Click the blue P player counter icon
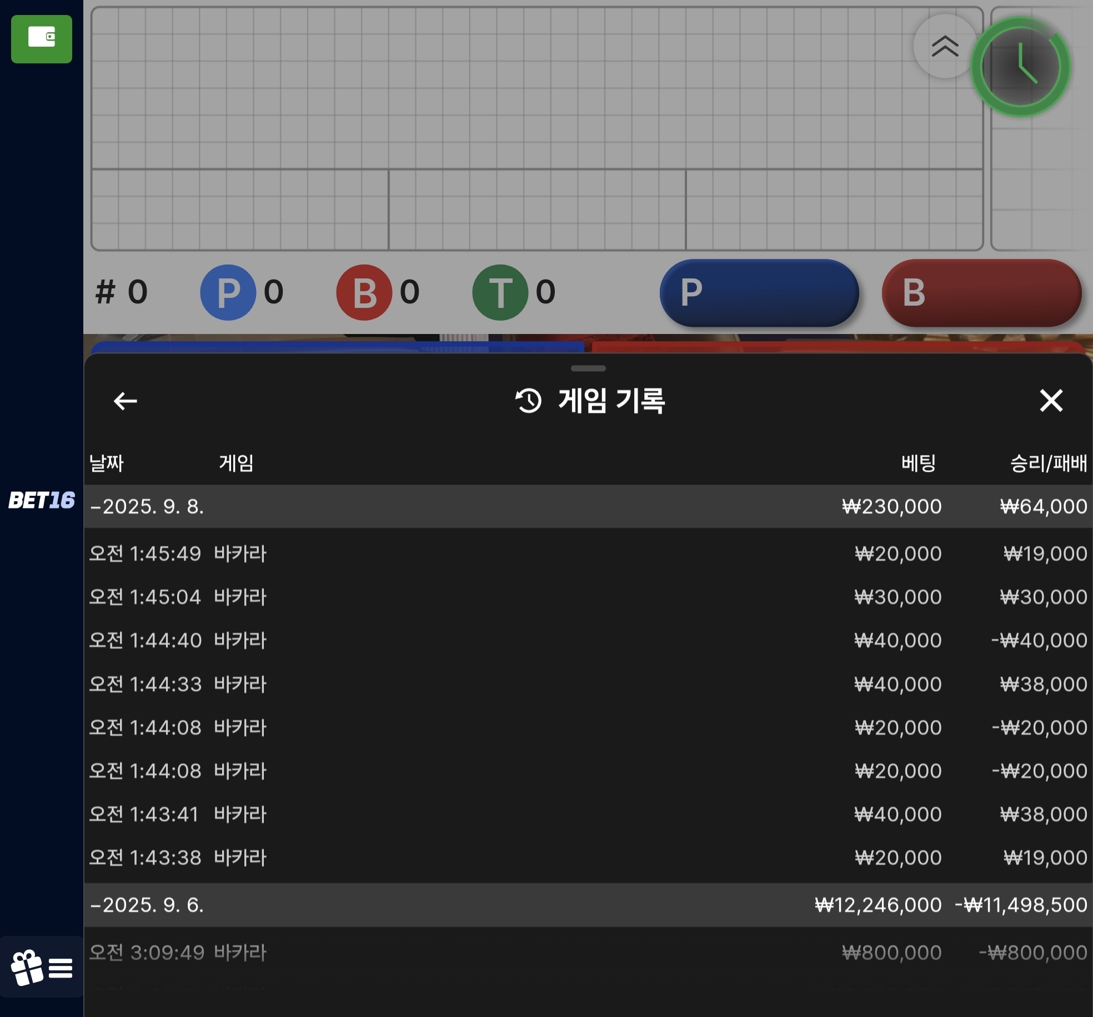This screenshot has width=1093, height=1017. point(228,292)
